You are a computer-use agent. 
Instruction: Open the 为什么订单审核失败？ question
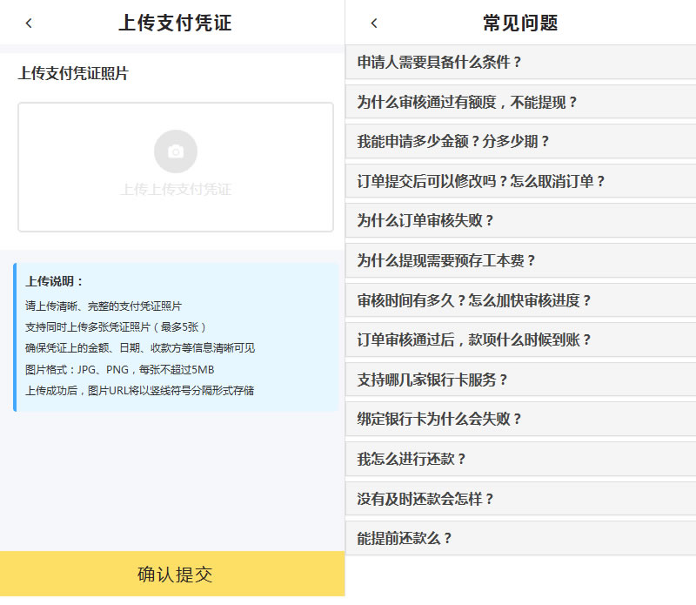point(520,221)
